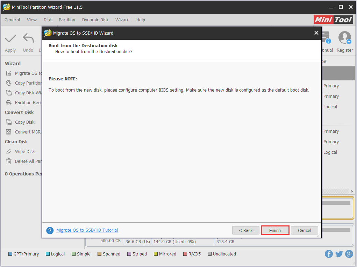The height and width of the screenshot is (267, 357).
Task: Open the View menu
Action: click(32, 20)
